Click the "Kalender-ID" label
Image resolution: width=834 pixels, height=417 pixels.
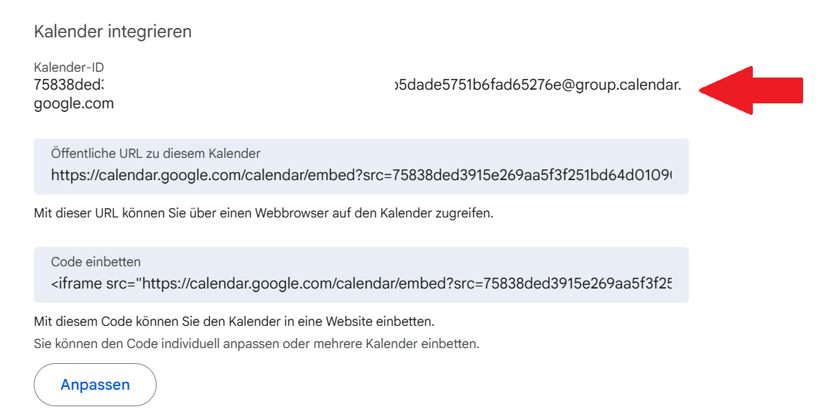69,67
